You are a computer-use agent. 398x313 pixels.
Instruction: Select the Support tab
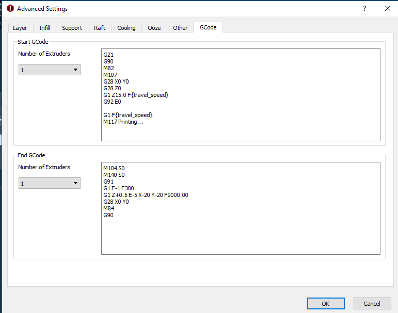point(72,28)
